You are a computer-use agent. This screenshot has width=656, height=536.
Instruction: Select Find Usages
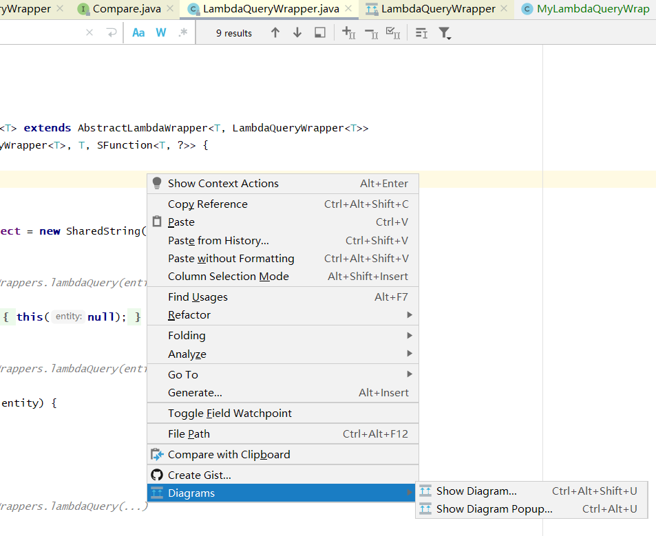click(x=283, y=297)
